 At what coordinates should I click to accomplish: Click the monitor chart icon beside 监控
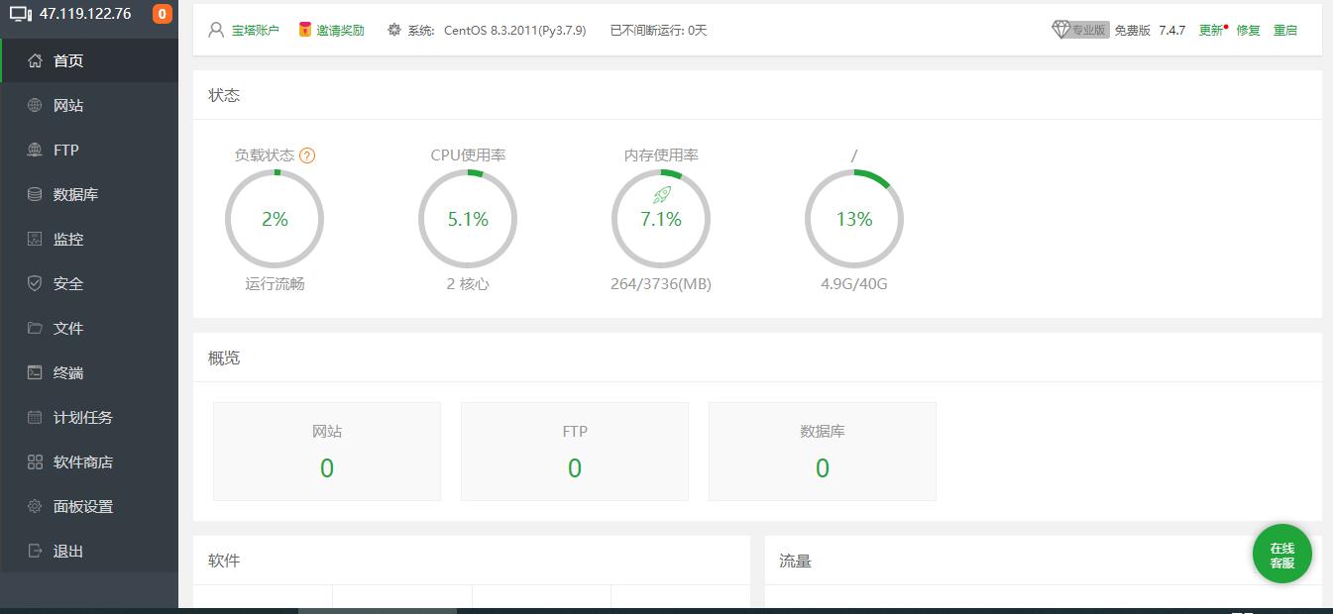(35, 239)
